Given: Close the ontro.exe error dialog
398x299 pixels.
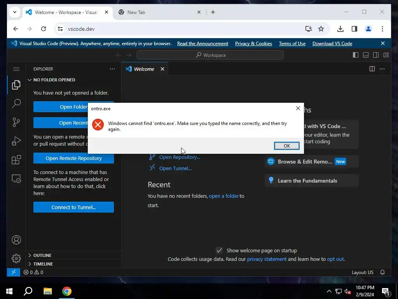Looking at the screenshot, I should (298, 108).
